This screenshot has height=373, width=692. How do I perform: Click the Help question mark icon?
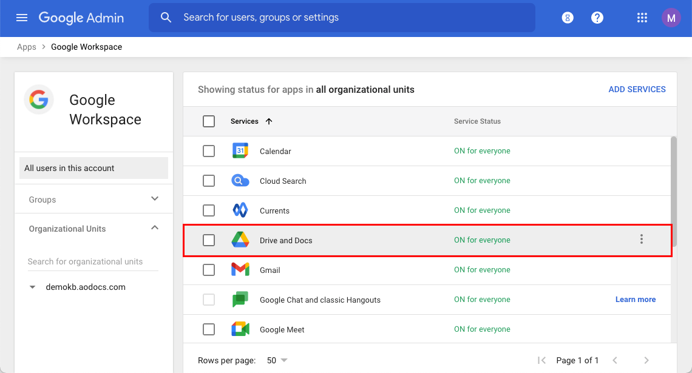[597, 18]
